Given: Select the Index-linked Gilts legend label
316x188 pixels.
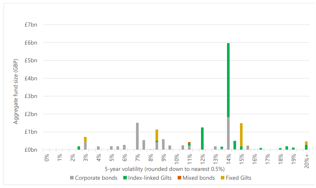Looking at the screenshot, I should click(x=150, y=178).
